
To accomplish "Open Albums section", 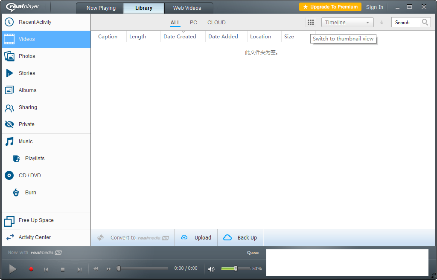I will pyautogui.click(x=46, y=90).
